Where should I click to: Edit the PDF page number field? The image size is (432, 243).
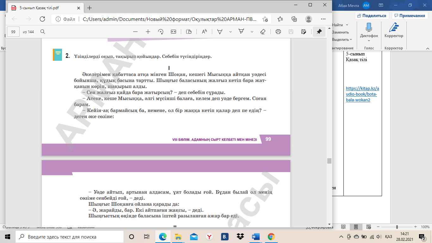[x=13, y=32]
